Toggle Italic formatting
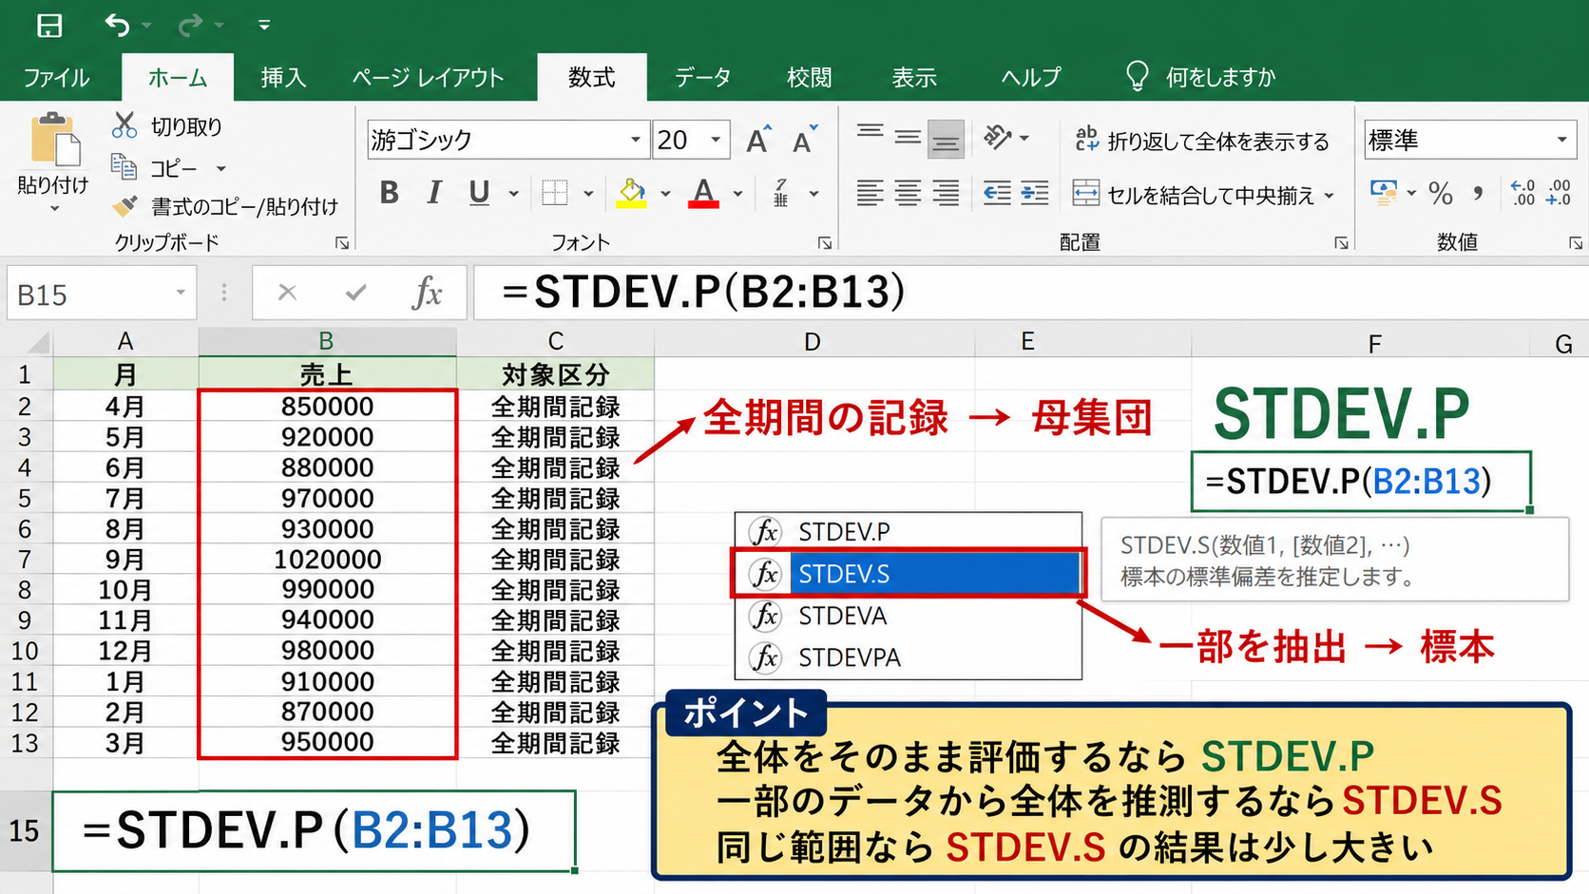This screenshot has height=894, width=1589. pos(434,194)
